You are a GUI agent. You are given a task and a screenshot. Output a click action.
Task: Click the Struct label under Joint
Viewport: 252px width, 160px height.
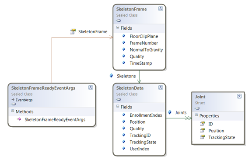click(x=200, y=103)
